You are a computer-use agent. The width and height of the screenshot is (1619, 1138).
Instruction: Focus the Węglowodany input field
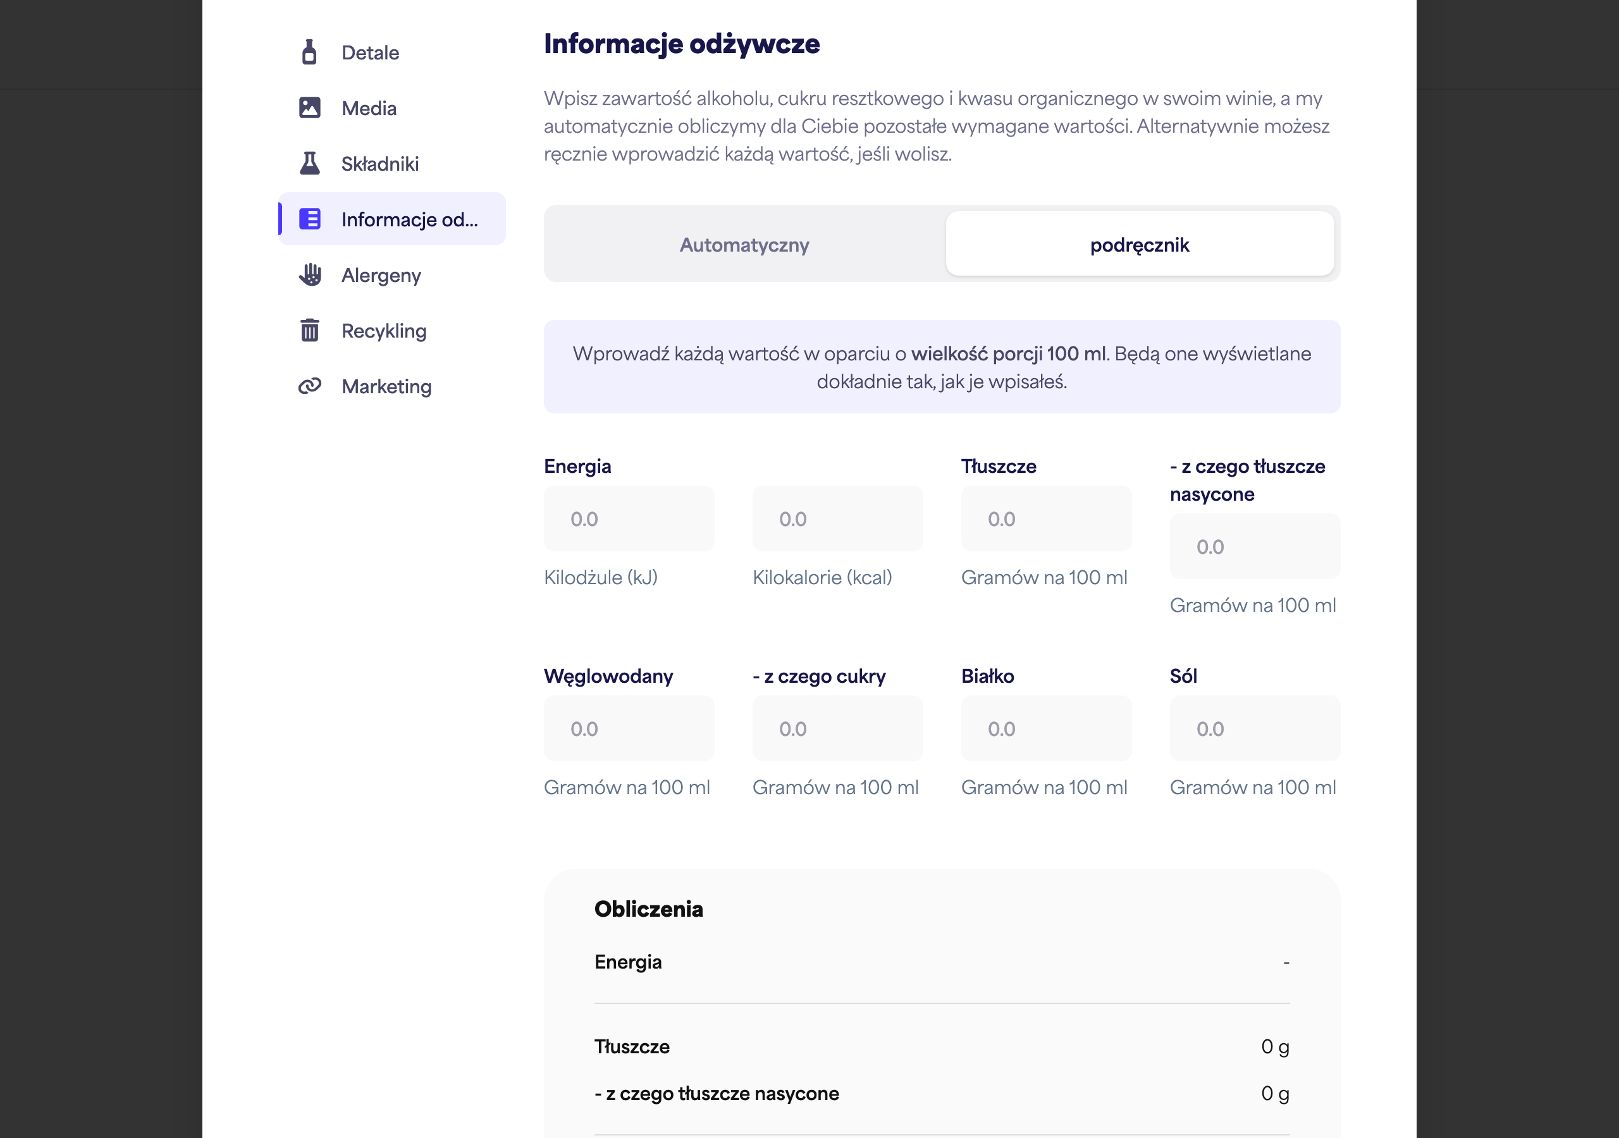click(629, 728)
